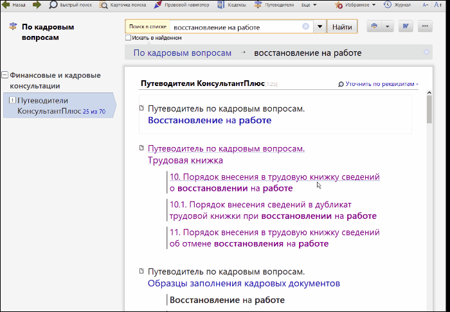Click Поиск в списке label
Image resolution: width=450 pixels, height=312 pixels.
tap(147, 27)
